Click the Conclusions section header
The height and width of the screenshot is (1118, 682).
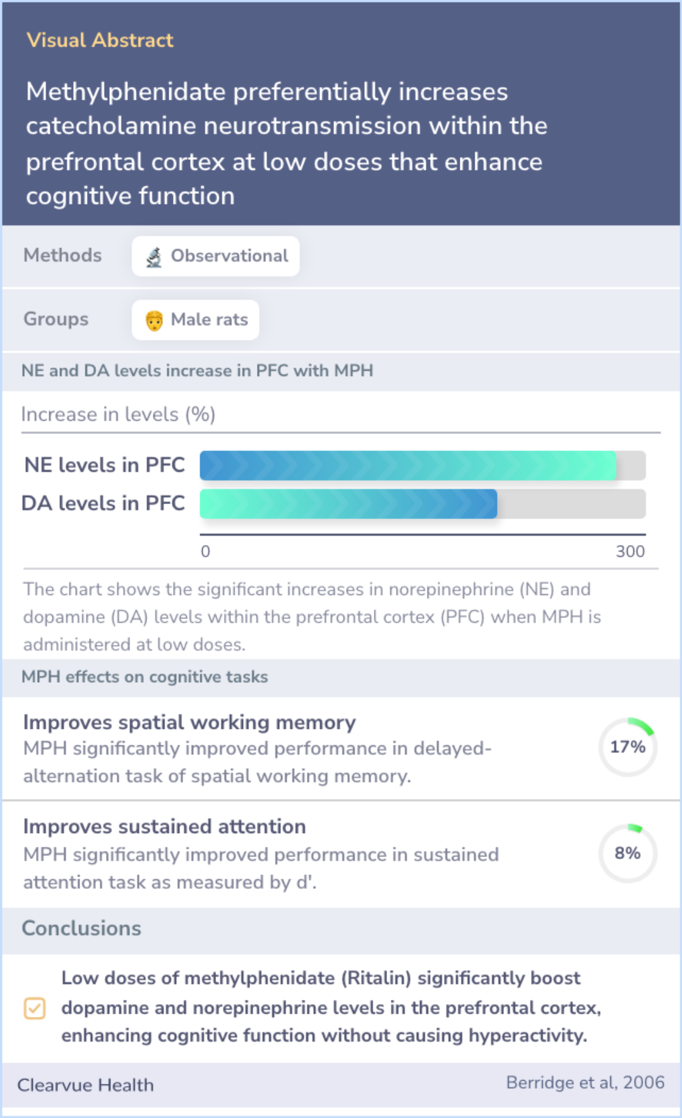click(81, 929)
